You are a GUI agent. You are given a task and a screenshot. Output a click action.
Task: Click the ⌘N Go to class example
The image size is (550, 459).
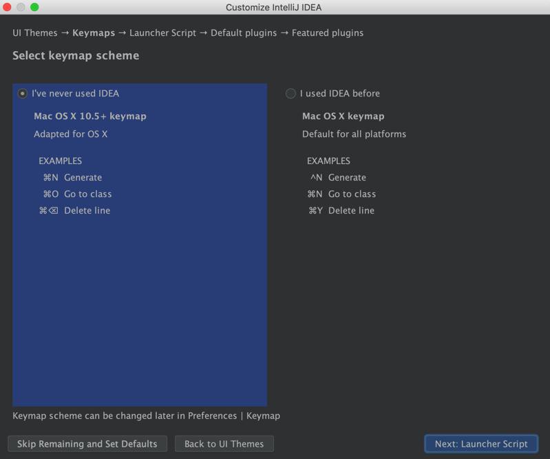pos(341,194)
